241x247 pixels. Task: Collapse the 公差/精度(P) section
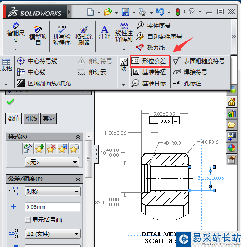78,179
